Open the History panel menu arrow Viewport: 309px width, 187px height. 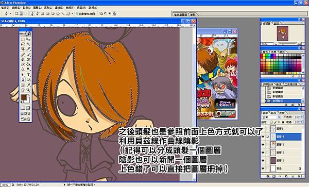[303, 84]
